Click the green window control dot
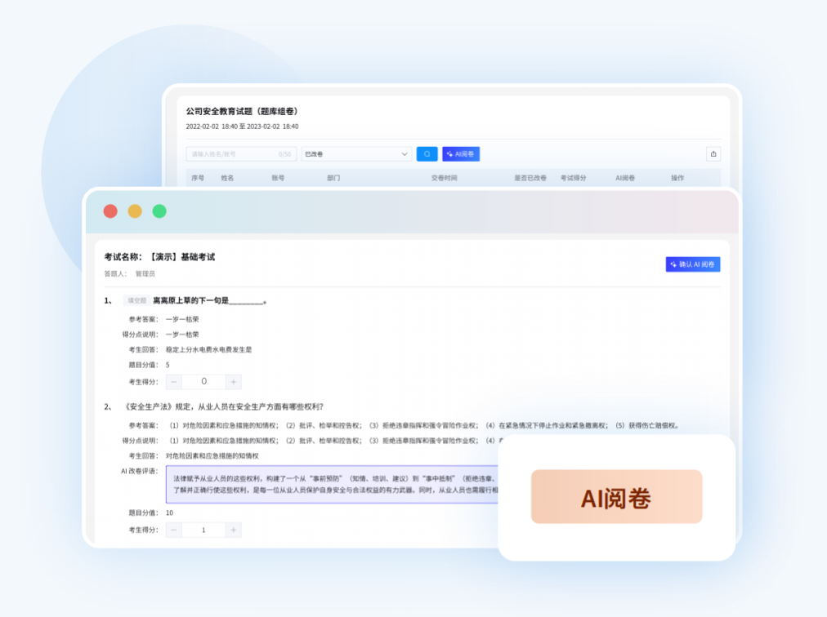This screenshot has width=827, height=617. coord(159,211)
